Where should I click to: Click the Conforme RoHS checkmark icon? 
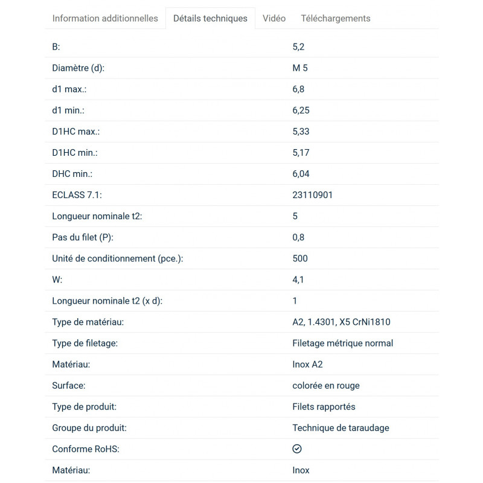coord(297,449)
